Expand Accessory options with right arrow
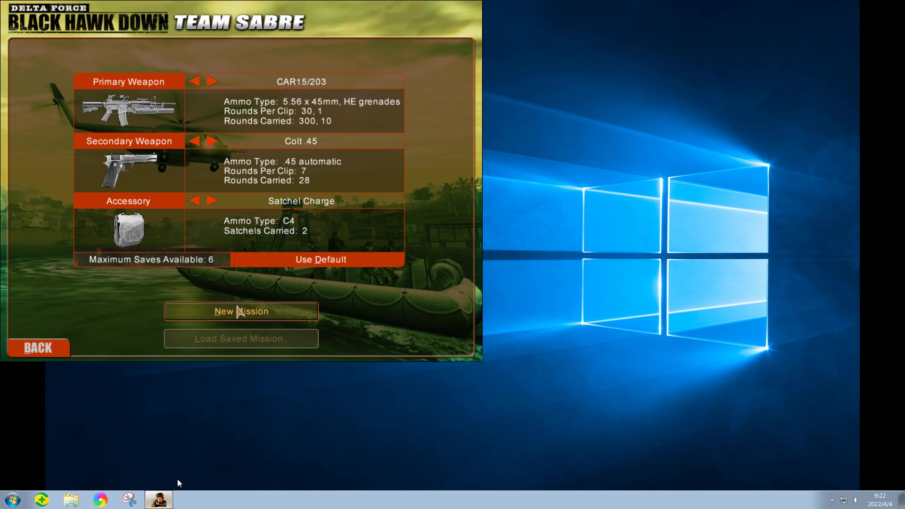 (x=211, y=200)
